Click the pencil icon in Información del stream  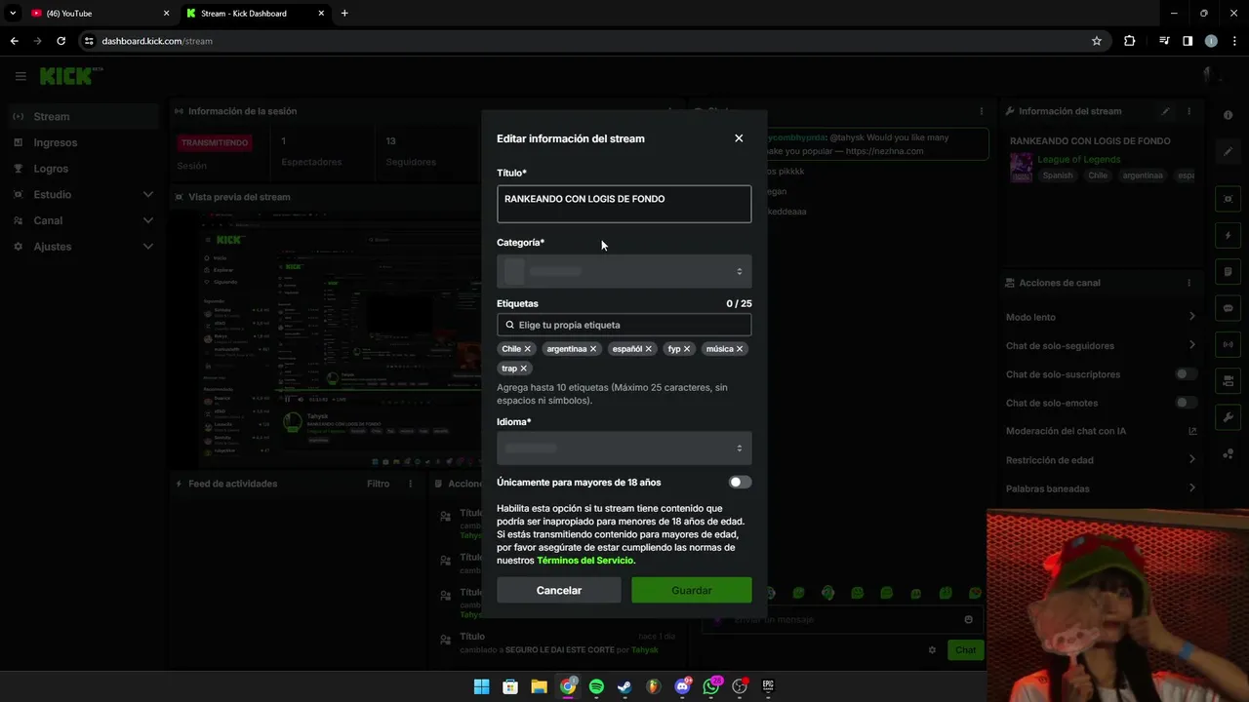click(x=1165, y=111)
